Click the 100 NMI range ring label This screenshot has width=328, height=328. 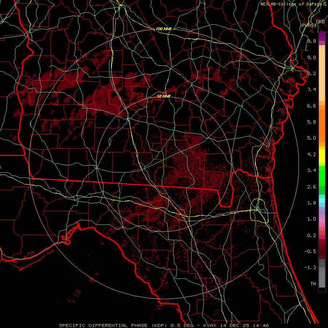click(163, 29)
